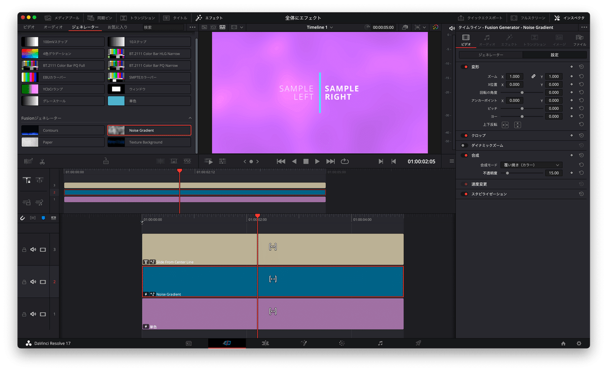Select the Texture Background generator

tap(149, 142)
